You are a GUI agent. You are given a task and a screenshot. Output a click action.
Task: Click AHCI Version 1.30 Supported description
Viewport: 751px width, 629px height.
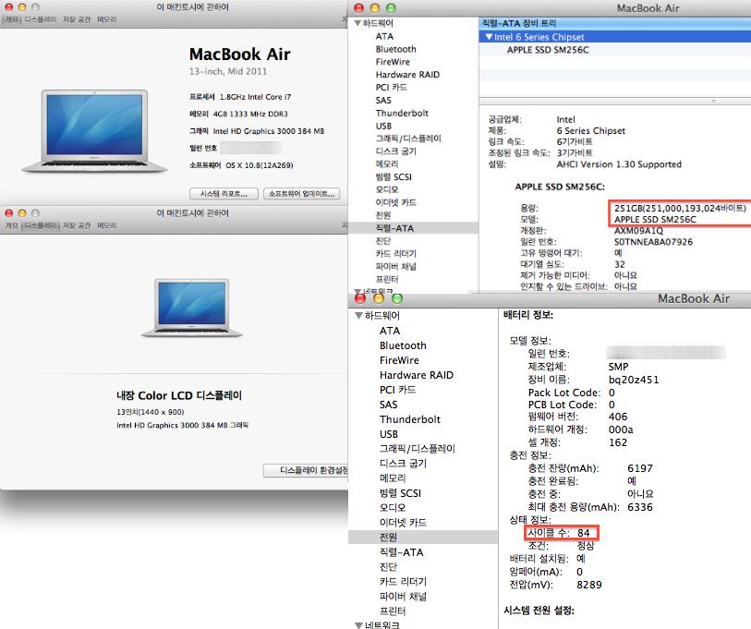619,164
